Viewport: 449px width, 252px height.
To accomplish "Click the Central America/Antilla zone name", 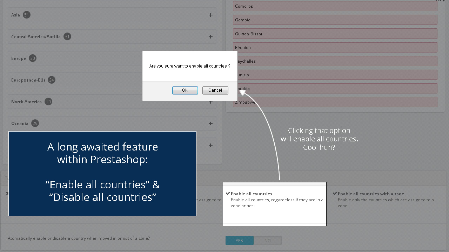I will [36, 37].
